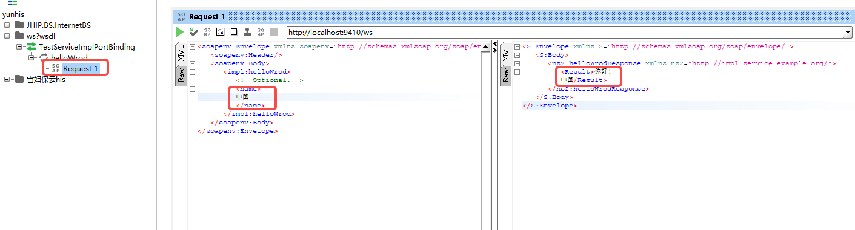Screen dimensions: 855x230
Task: Click the recreate default request icon
Action: tap(221, 31)
